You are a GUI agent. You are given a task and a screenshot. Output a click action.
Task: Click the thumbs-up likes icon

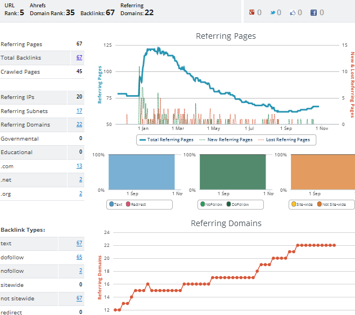pos(293,13)
